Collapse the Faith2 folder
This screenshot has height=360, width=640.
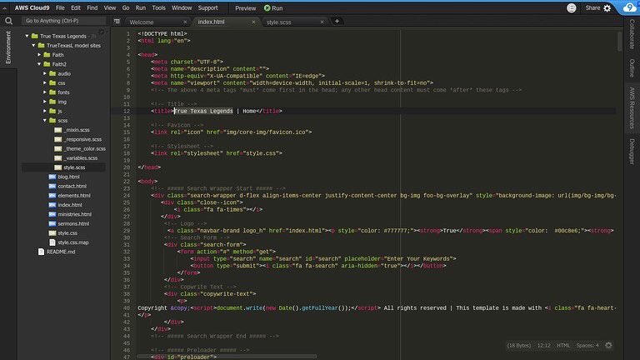pyautogui.click(x=39, y=64)
